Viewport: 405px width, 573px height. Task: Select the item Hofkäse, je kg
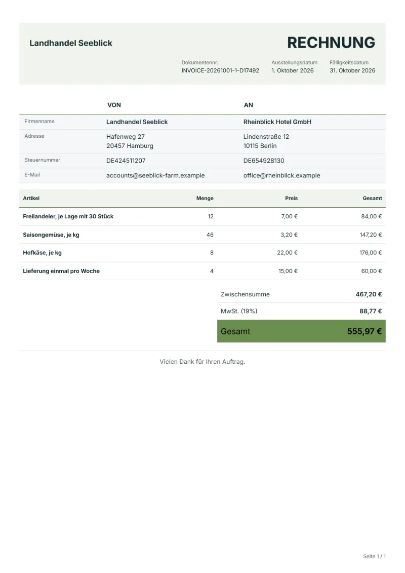43,252
